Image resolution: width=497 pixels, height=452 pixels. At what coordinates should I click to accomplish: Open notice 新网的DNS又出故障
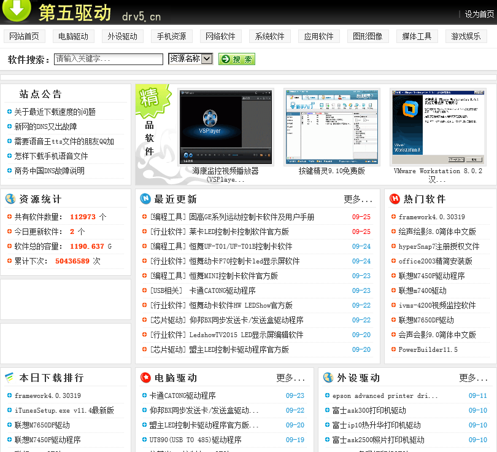[45, 127]
